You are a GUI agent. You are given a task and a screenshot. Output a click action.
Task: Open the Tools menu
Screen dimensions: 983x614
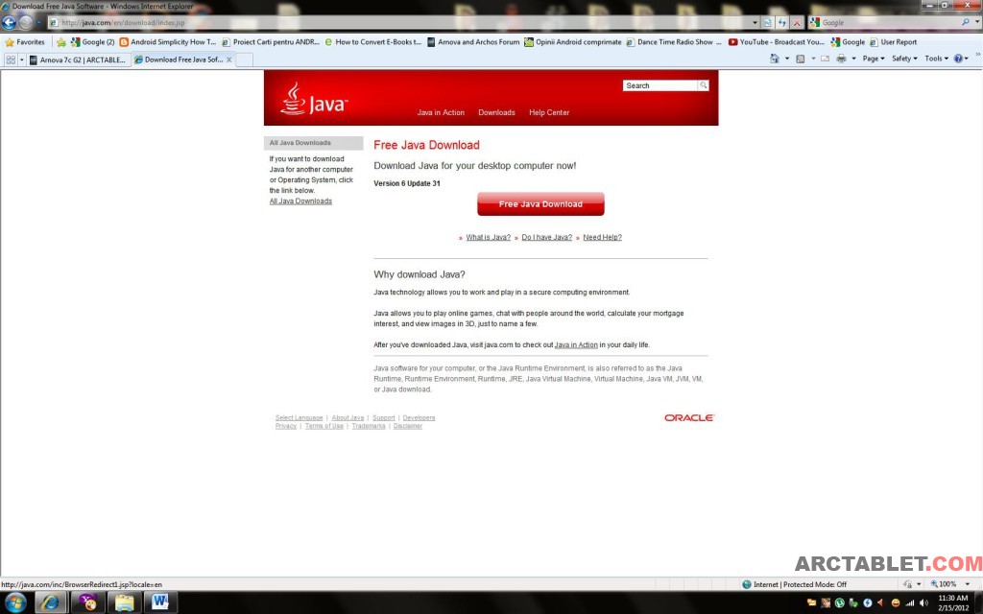[x=936, y=59]
